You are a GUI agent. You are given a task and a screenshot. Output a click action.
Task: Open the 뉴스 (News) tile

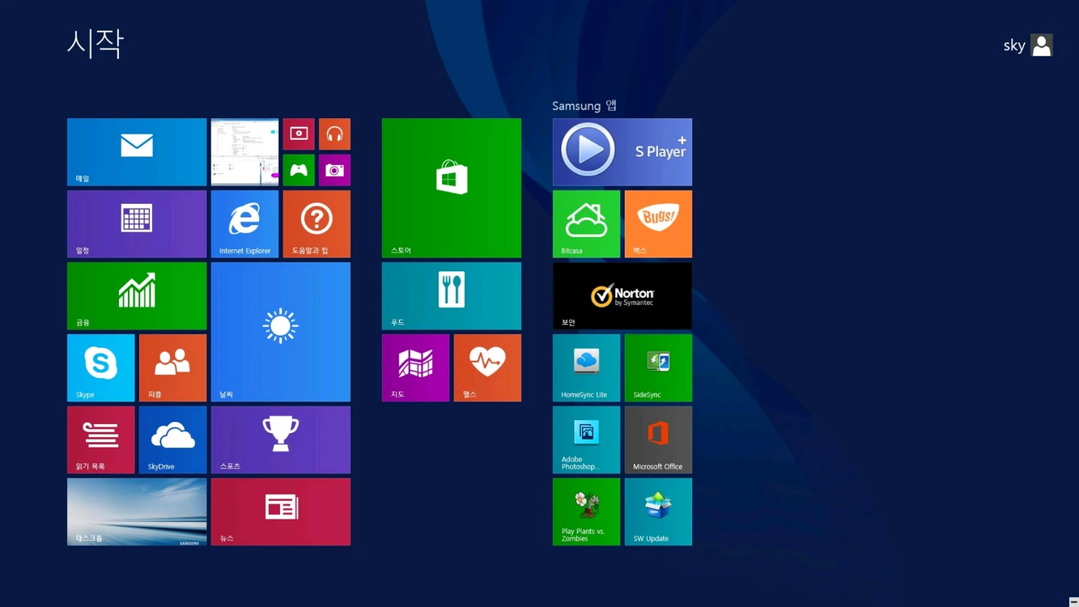point(281,511)
